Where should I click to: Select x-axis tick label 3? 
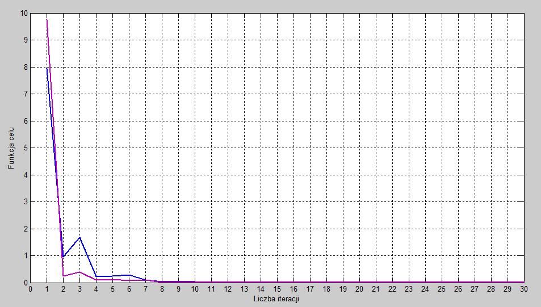tap(79, 289)
